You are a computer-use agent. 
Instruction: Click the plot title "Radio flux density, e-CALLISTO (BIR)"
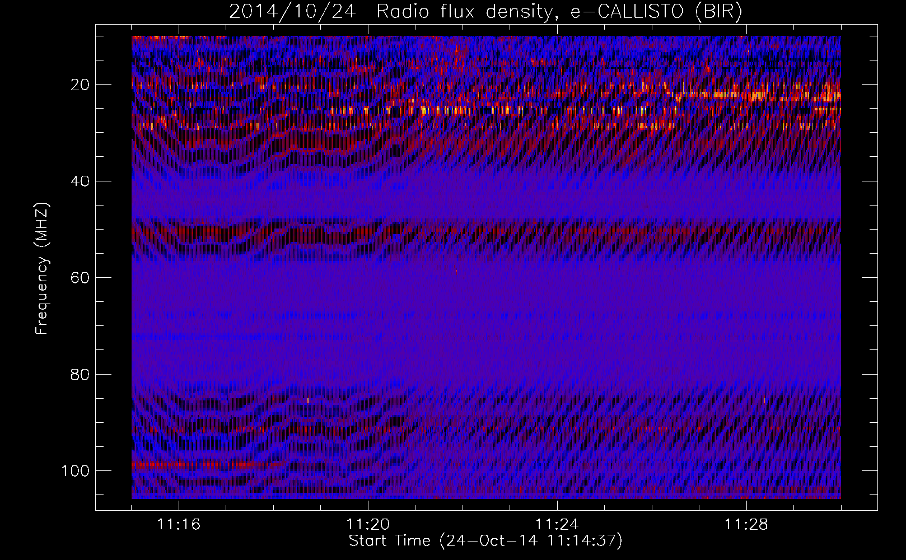point(559,12)
